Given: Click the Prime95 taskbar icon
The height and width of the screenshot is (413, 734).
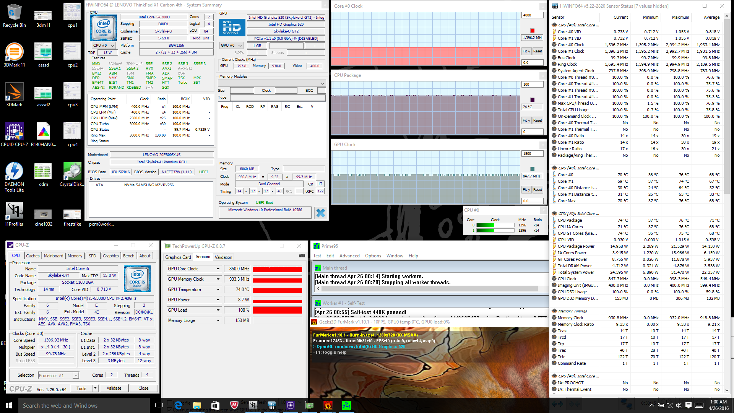Looking at the screenshot, I should point(346,405).
